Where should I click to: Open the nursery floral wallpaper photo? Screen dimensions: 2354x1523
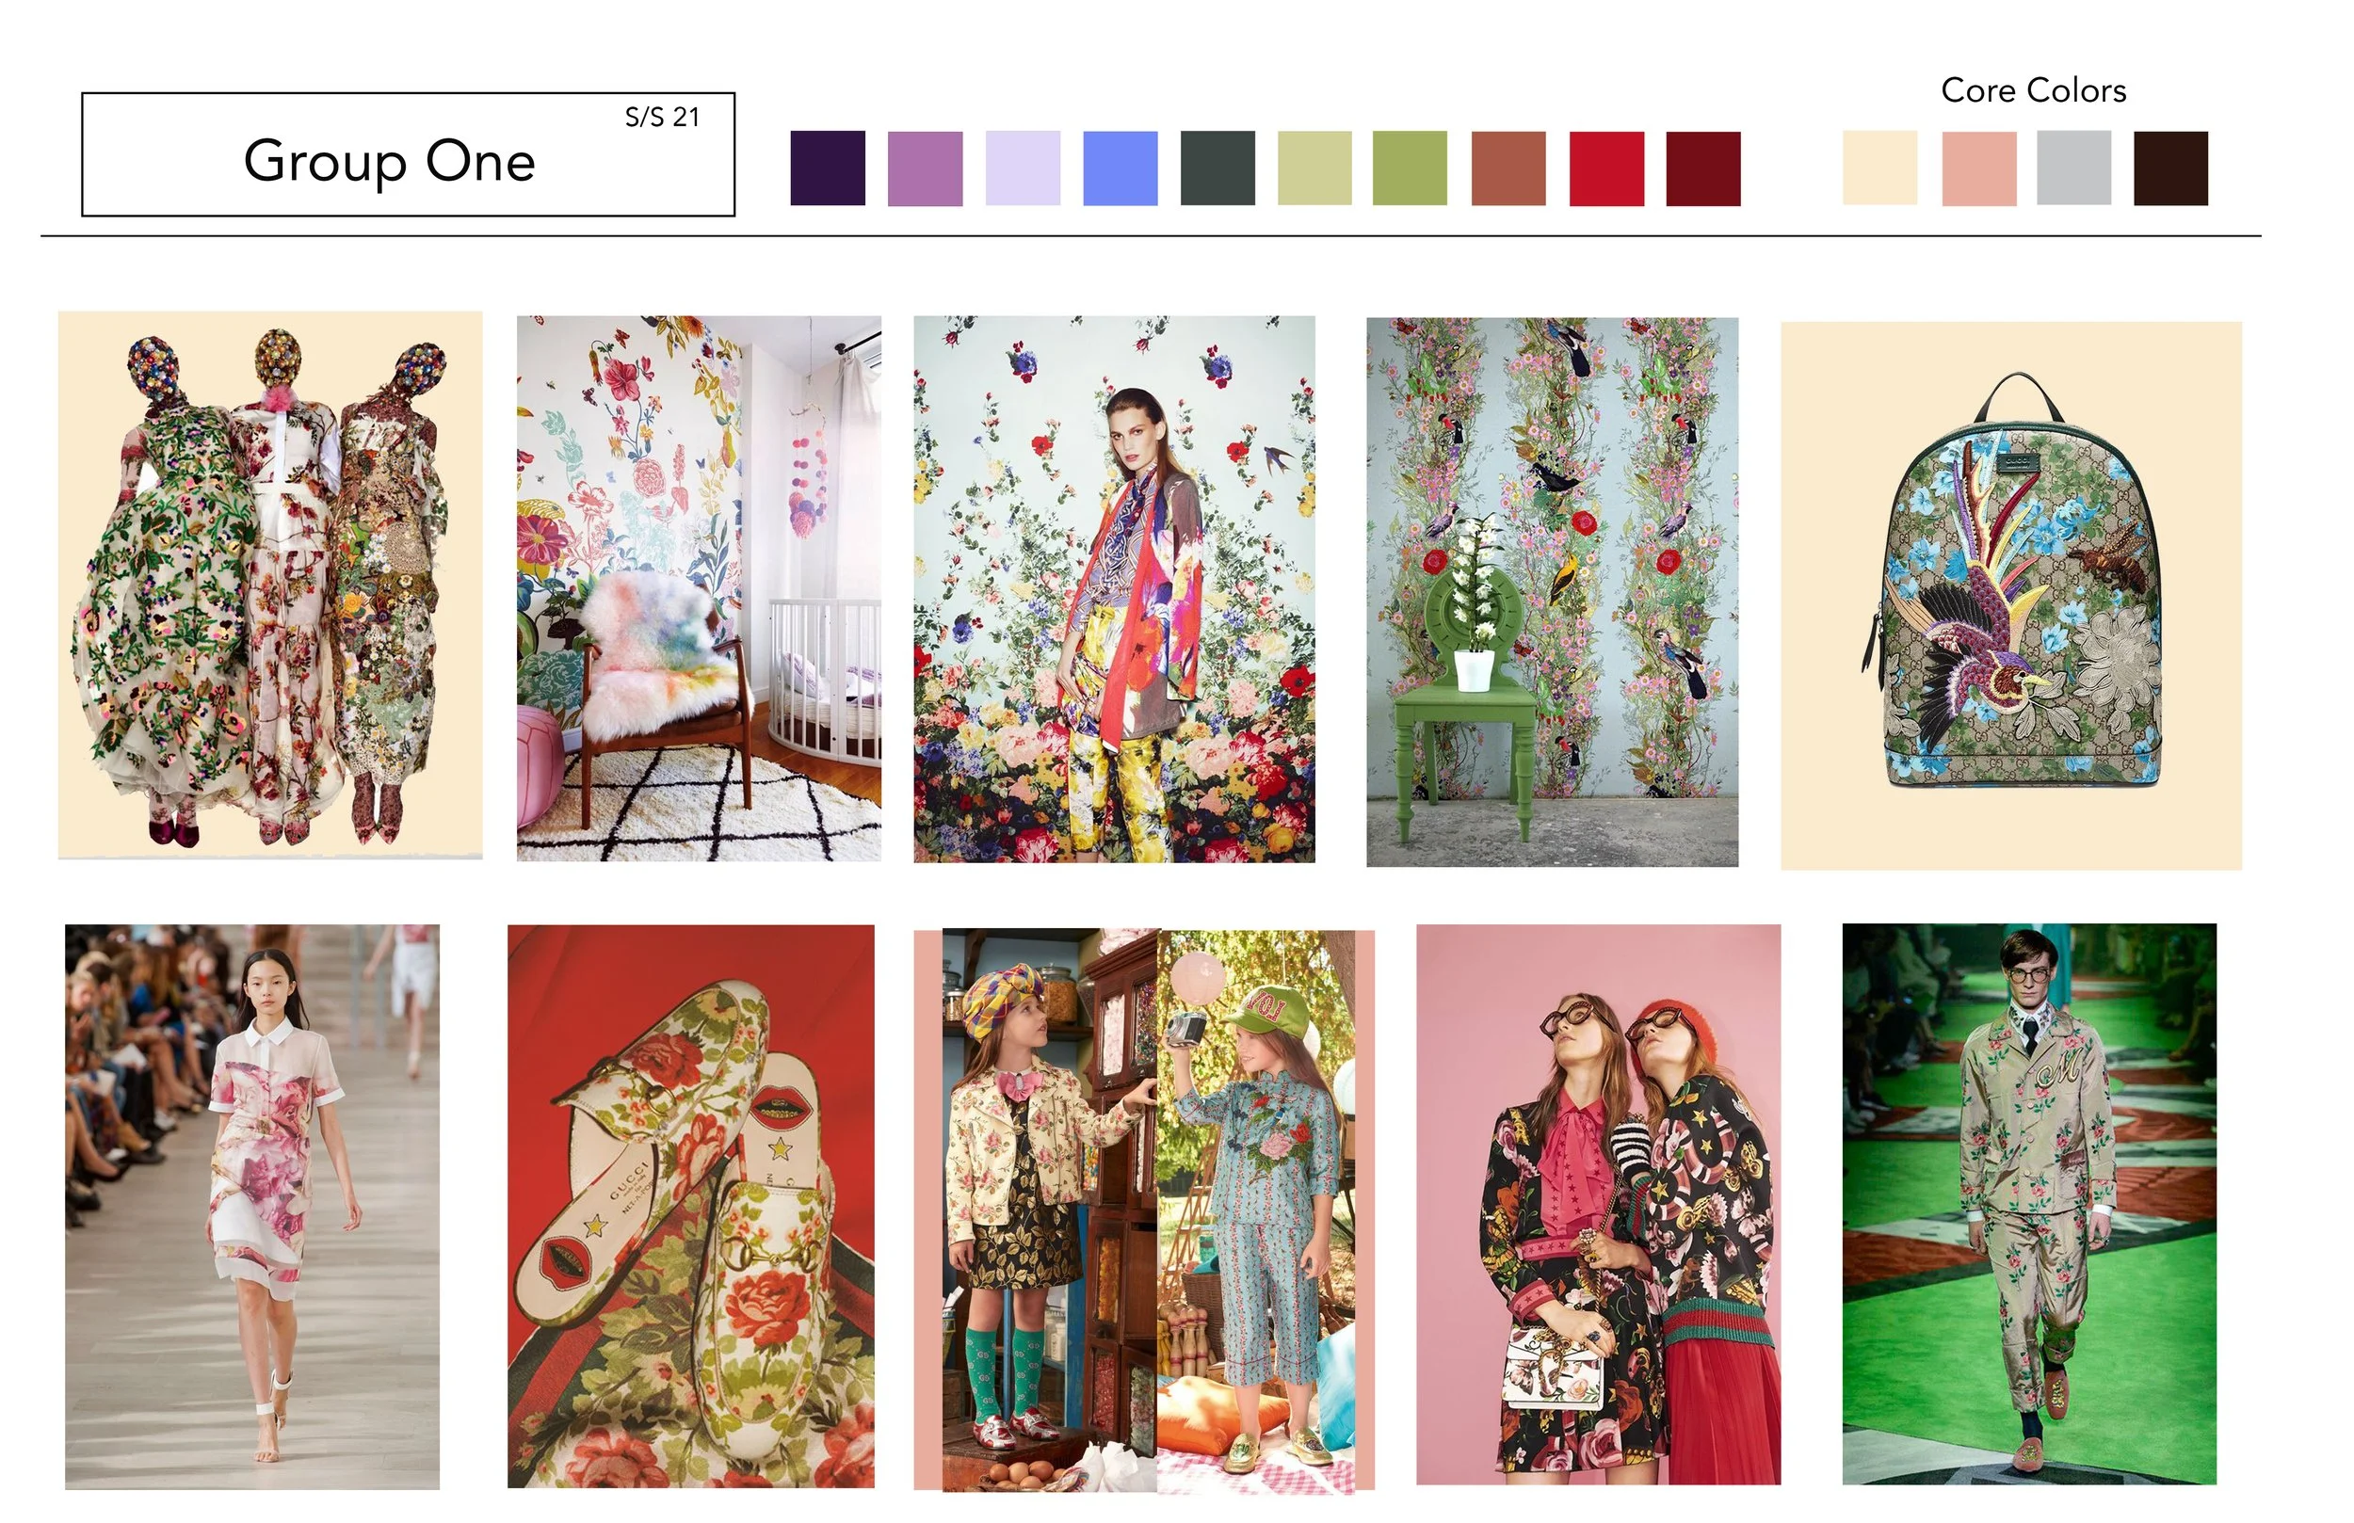(x=699, y=588)
